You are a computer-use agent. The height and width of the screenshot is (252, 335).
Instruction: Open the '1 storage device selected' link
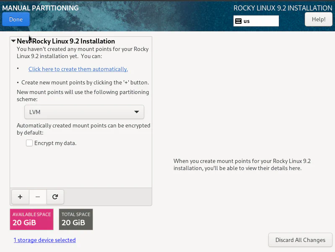(44, 240)
